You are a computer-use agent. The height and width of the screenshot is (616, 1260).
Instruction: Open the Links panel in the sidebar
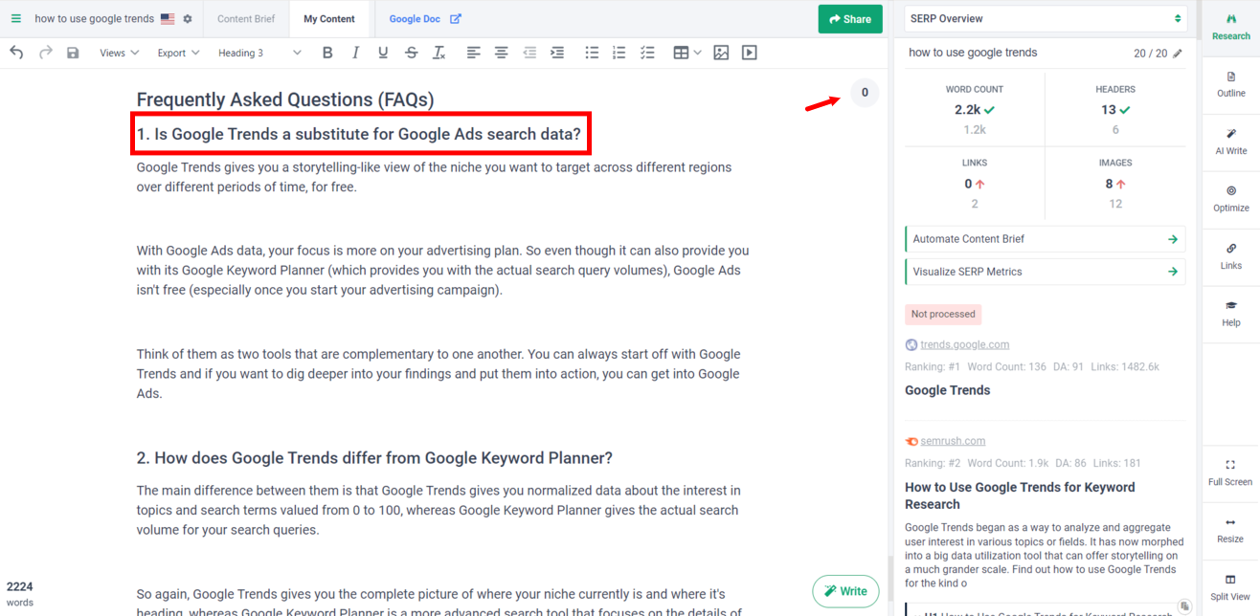click(x=1229, y=255)
